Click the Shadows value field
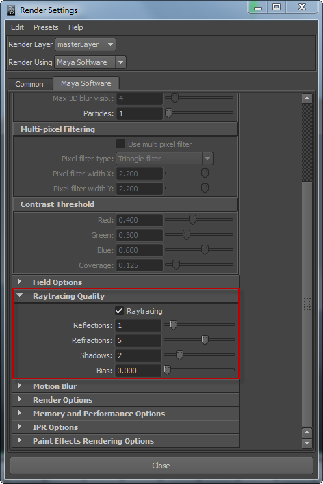The width and height of the screenshot is (323, 484). point(138,355)
